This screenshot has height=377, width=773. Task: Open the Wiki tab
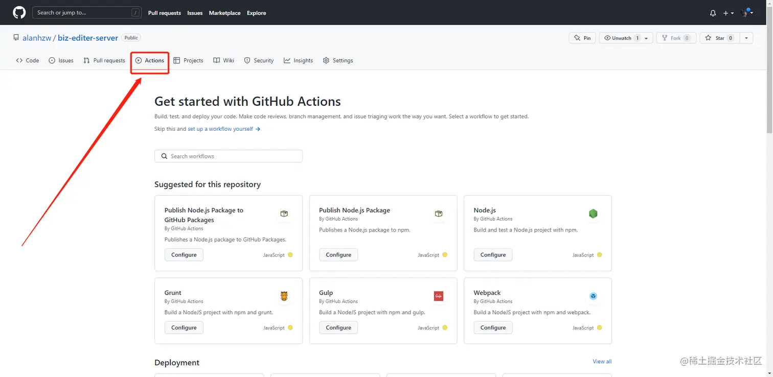[x=223, y=60]
